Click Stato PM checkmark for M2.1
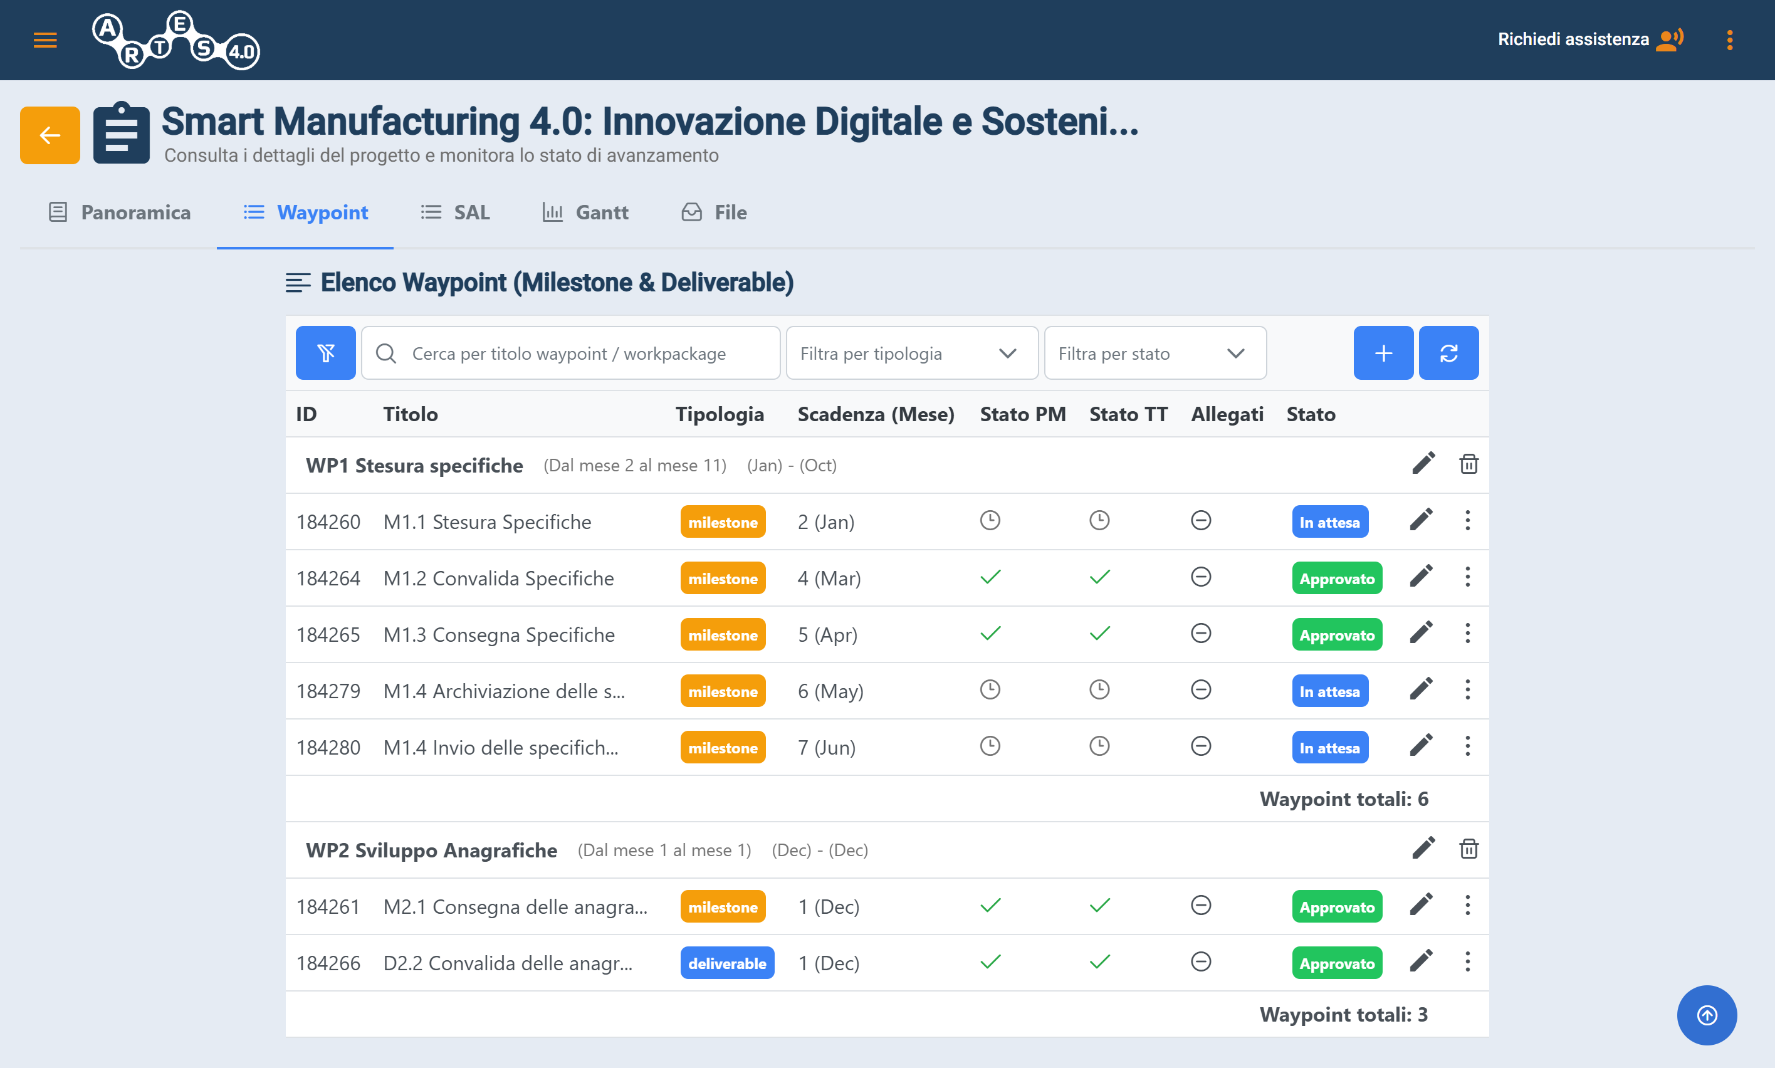Screen dimensions: 1775x1068 tap(990, 905)
